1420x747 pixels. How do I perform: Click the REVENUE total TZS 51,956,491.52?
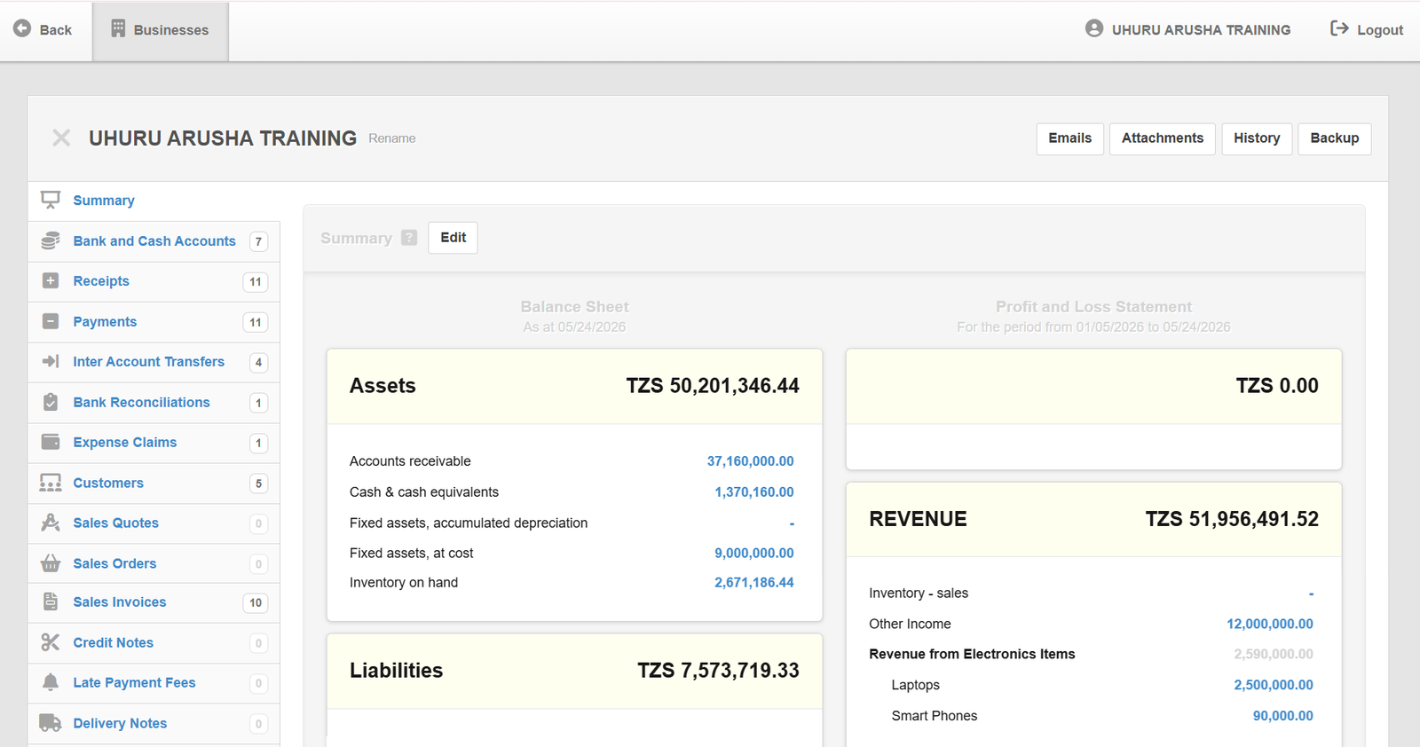click(1232, 519)
